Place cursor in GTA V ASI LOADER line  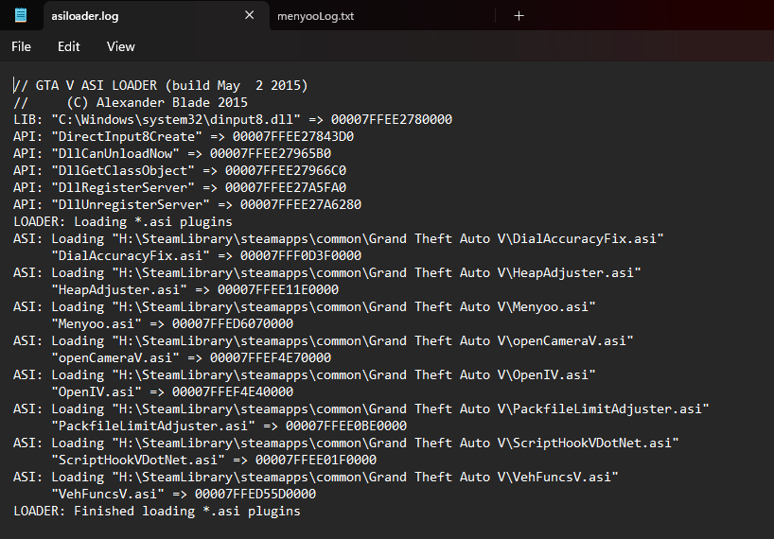click(x=161, y=86)
